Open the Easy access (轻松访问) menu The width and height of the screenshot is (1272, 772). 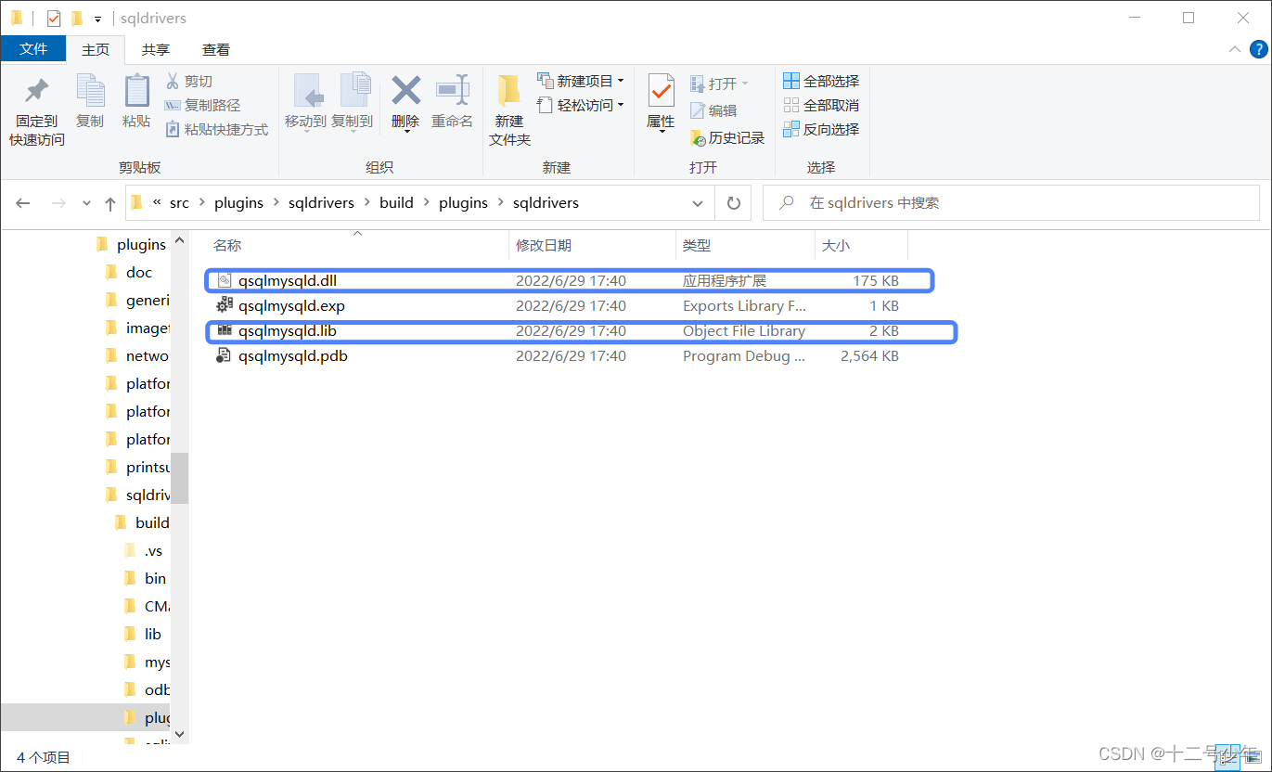click(580, 105)
